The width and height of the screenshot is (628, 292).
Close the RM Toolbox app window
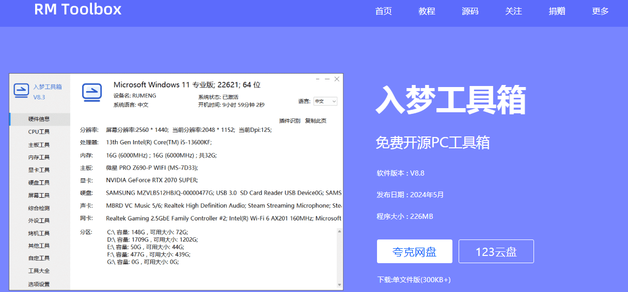pos(337,79)
